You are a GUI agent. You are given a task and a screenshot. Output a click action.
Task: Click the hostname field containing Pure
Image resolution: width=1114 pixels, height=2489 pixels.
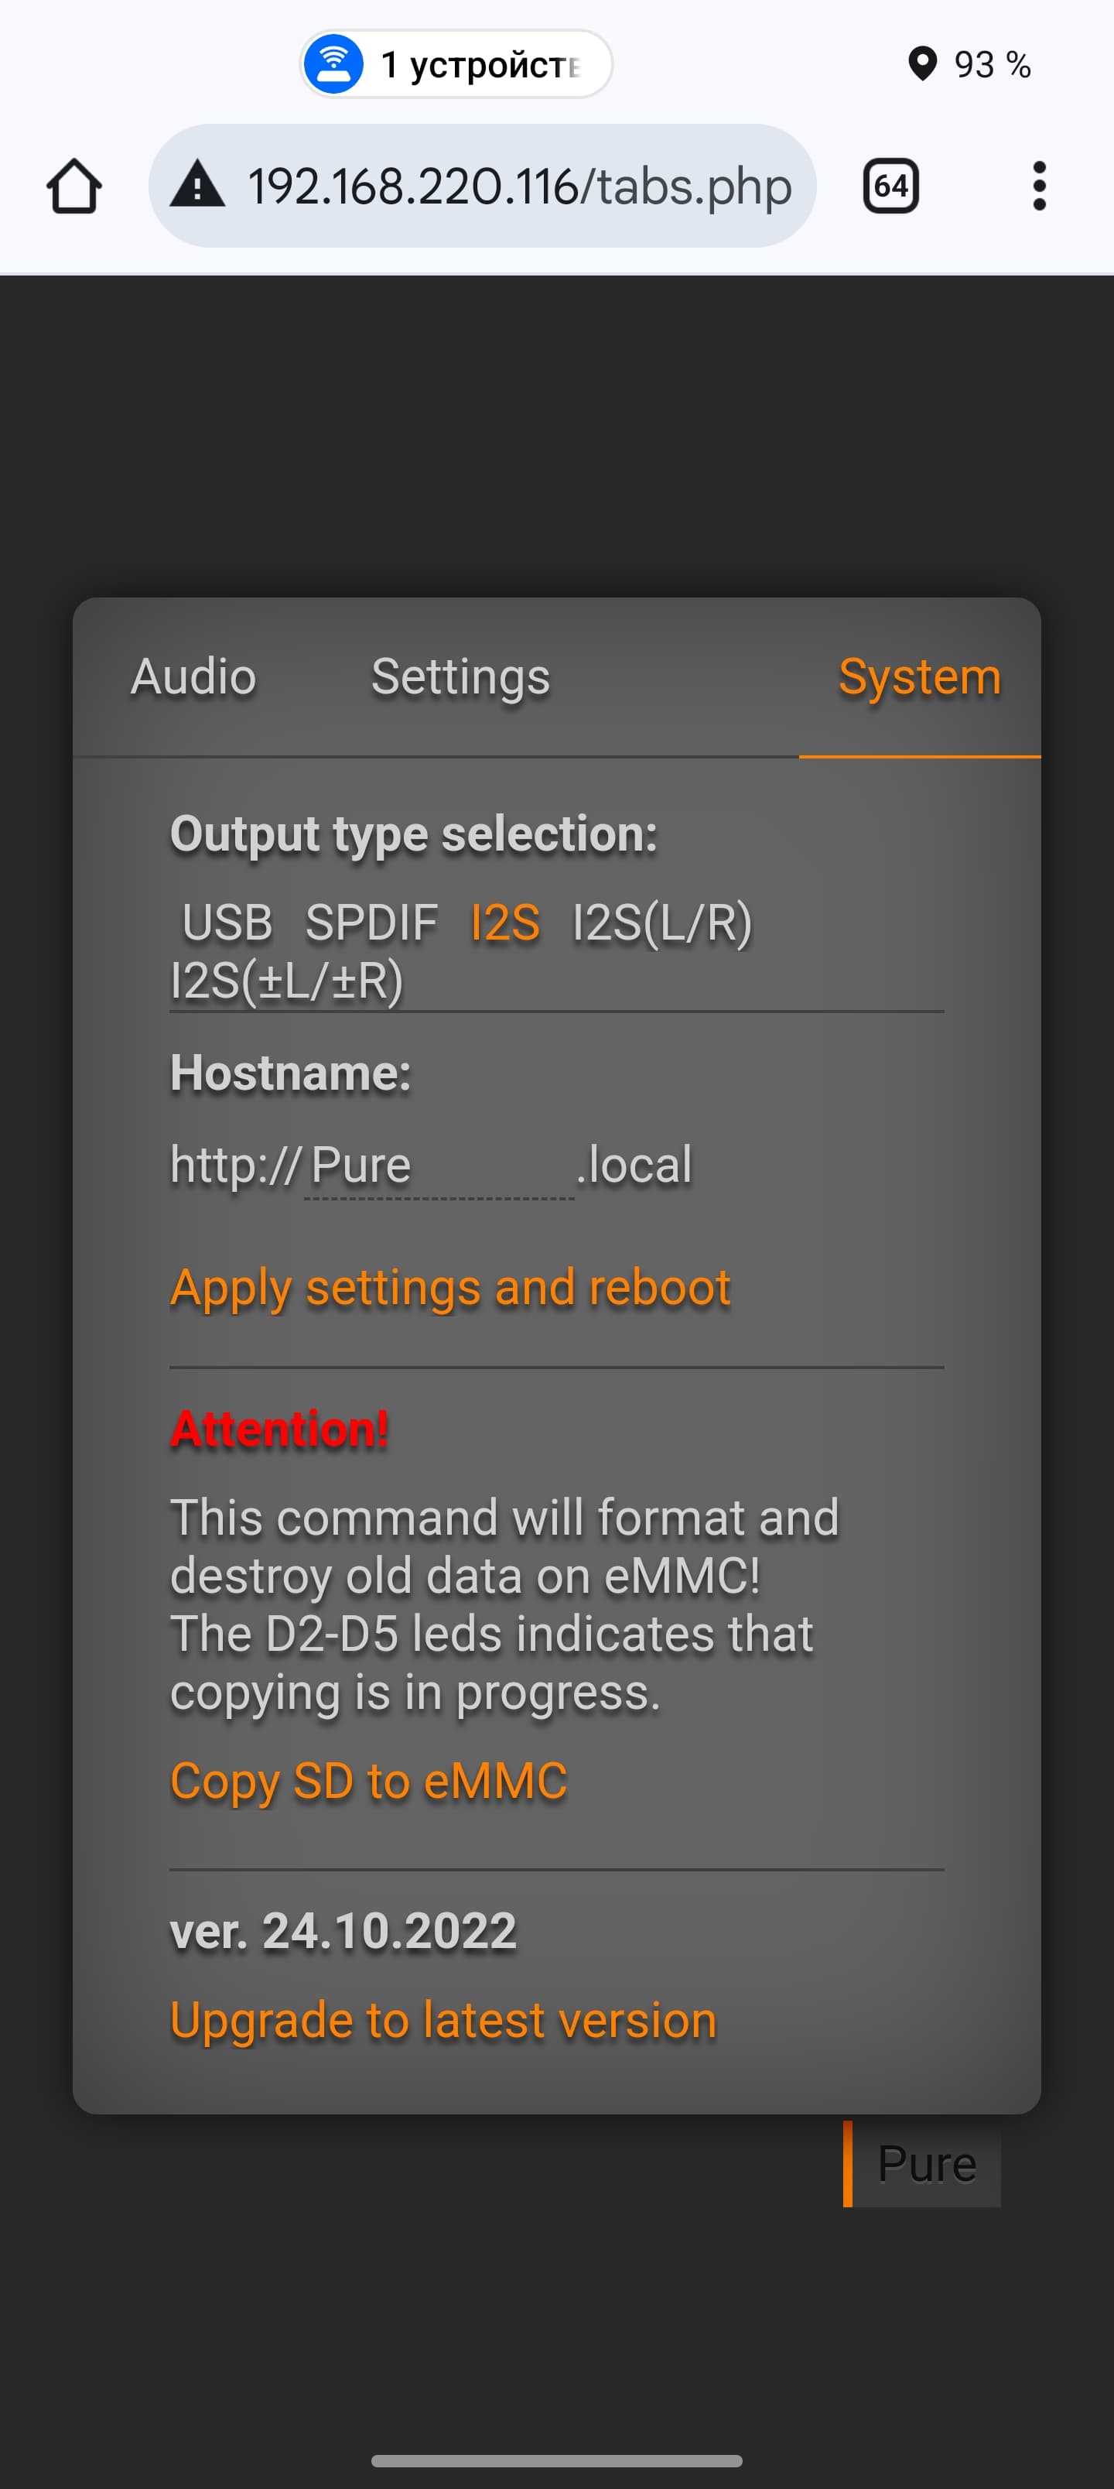[x=439, y=1166]
